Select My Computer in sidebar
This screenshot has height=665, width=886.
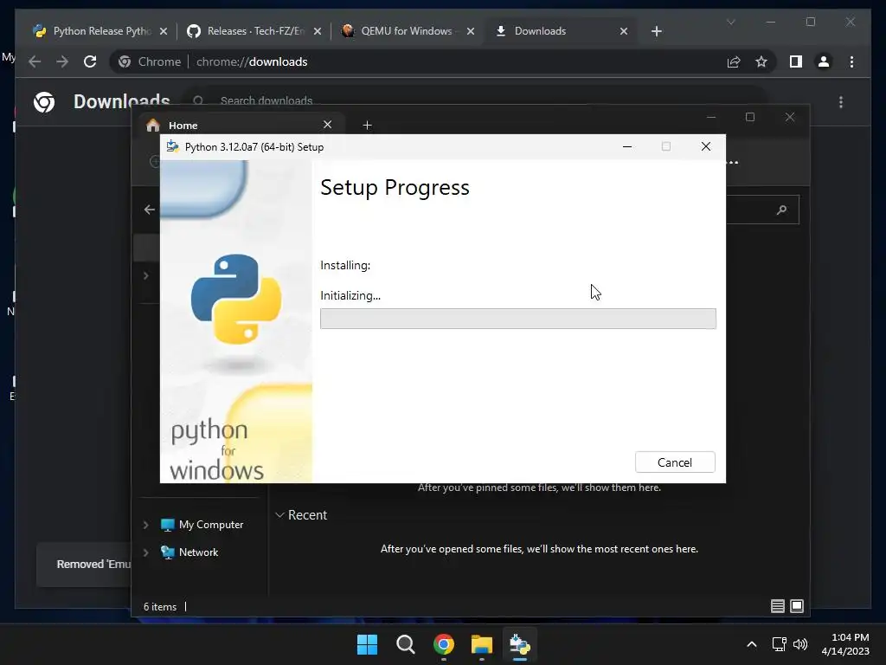point(202,525)
